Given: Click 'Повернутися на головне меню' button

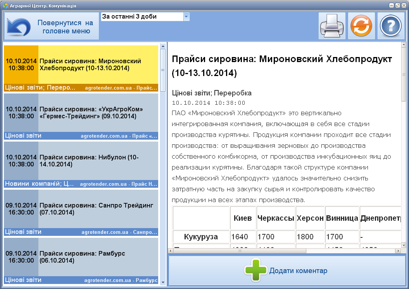Looking at the screenshot, I should point(52,26).
